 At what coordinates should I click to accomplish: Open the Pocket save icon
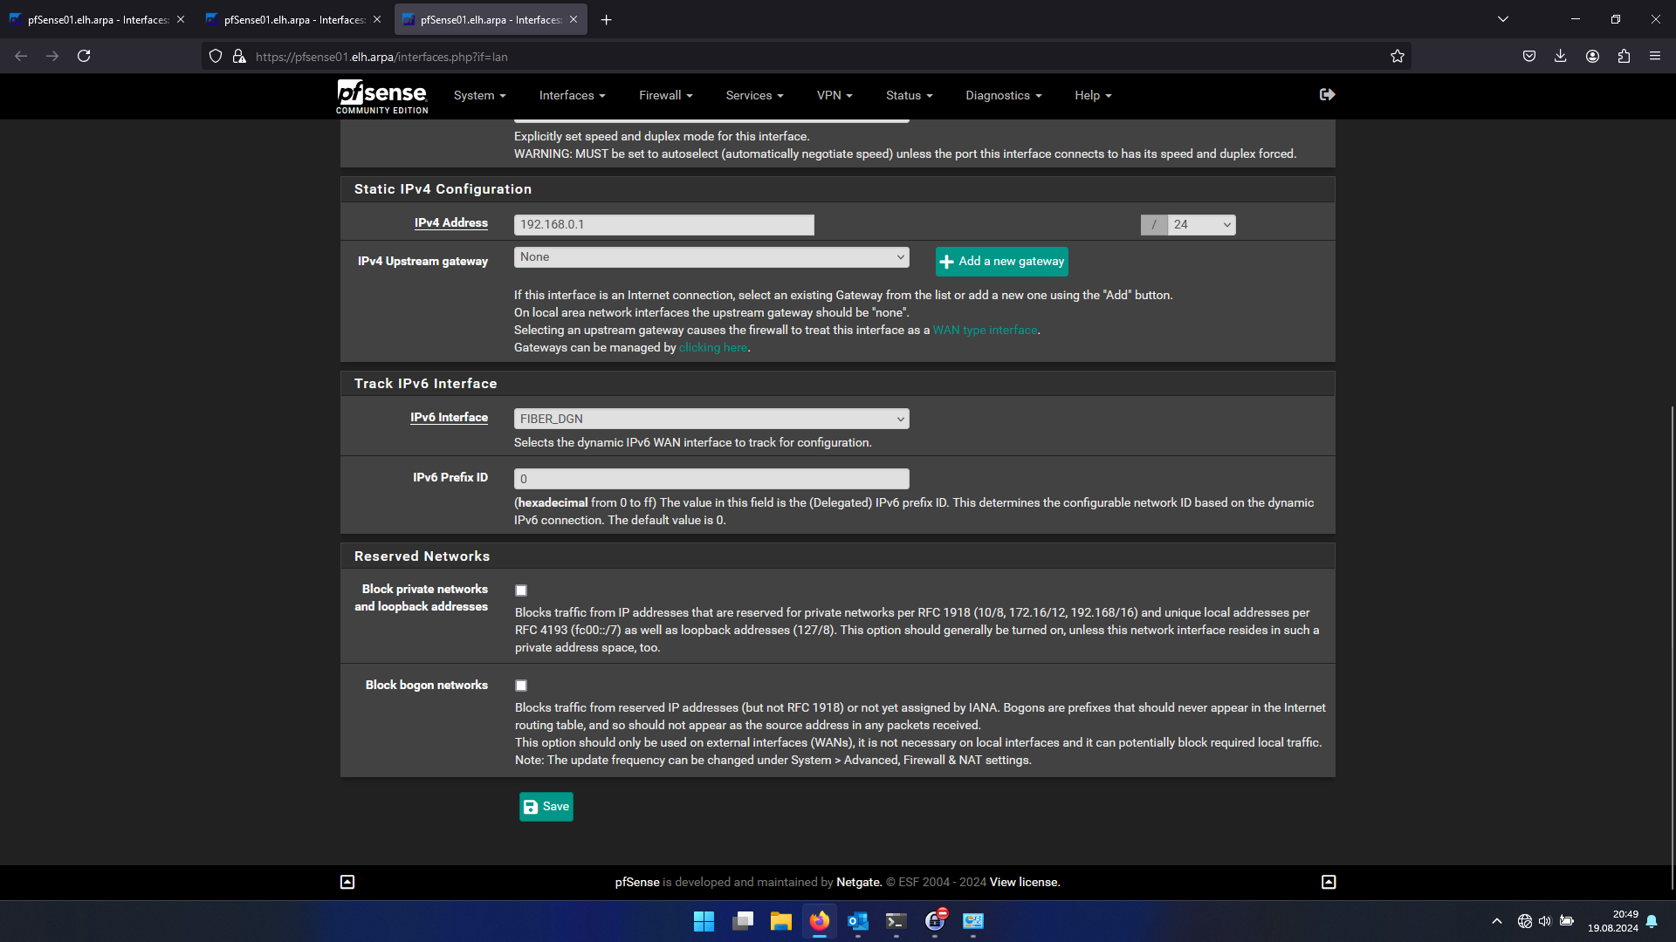point(1529,56)
